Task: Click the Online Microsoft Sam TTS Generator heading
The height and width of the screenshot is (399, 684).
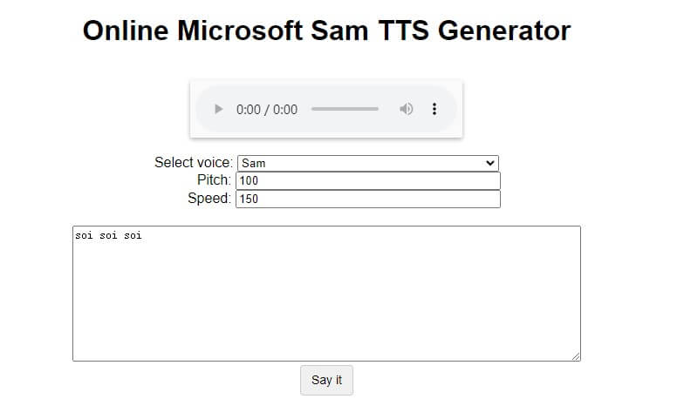Action: [x=326, y=31]
